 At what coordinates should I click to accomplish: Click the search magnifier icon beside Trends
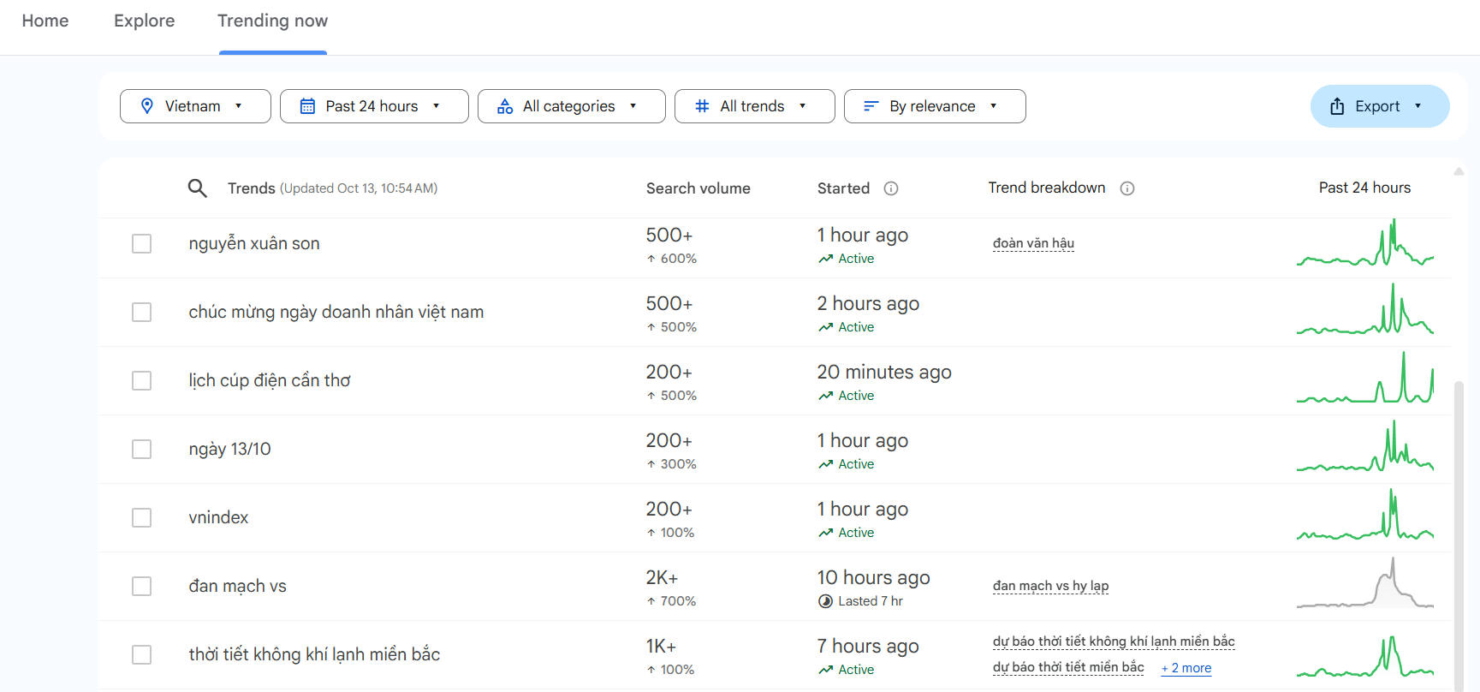(198, 188)
